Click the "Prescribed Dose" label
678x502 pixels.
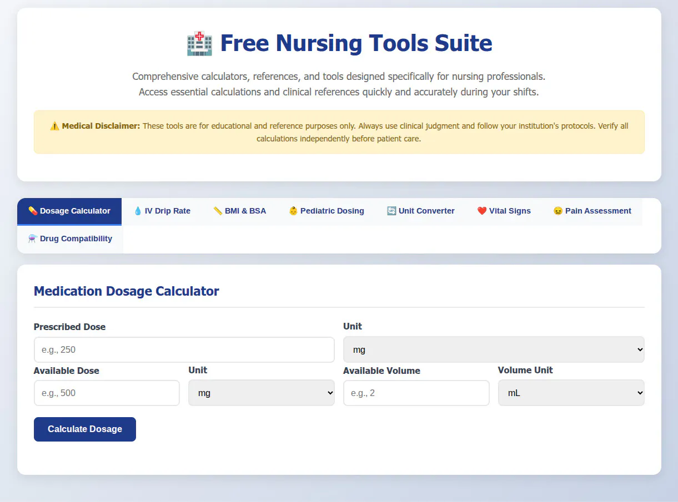click(69, 327)
